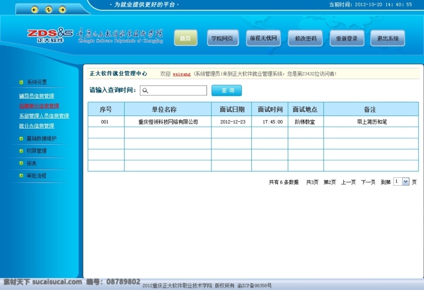Click the yellow back arrow icon
424x290 pixels.
point(35,10)
